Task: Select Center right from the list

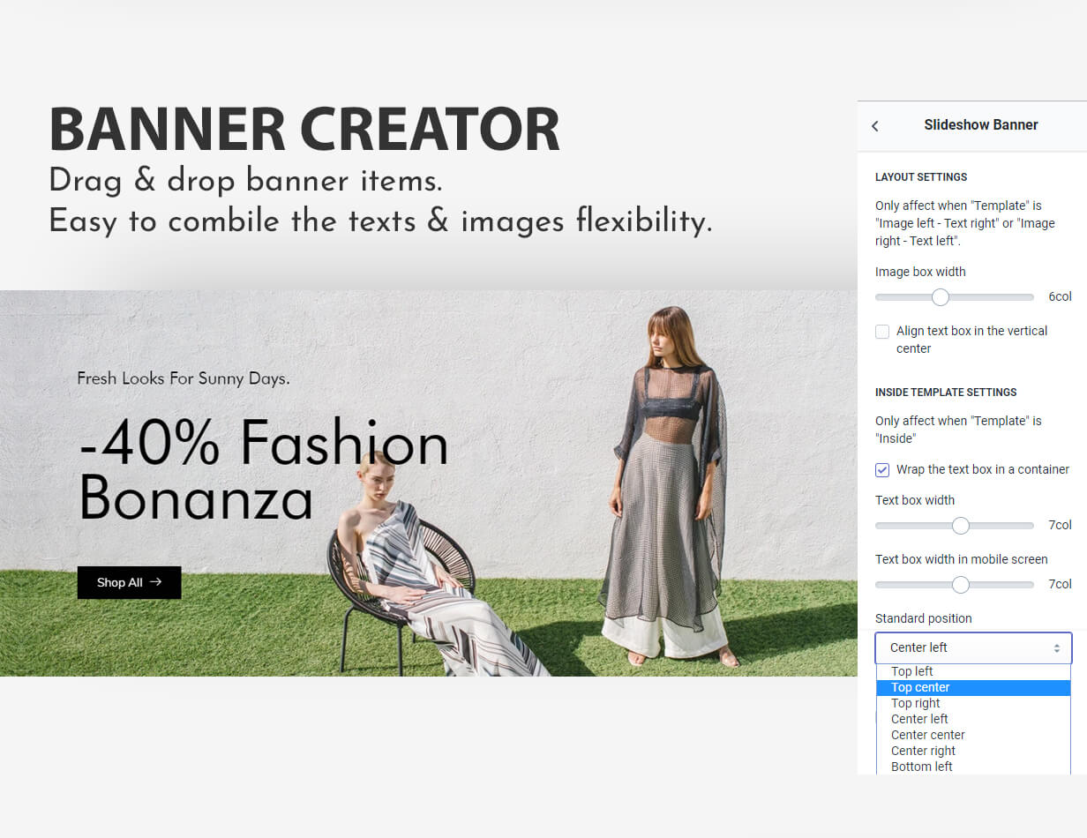Action: point(923,751)
